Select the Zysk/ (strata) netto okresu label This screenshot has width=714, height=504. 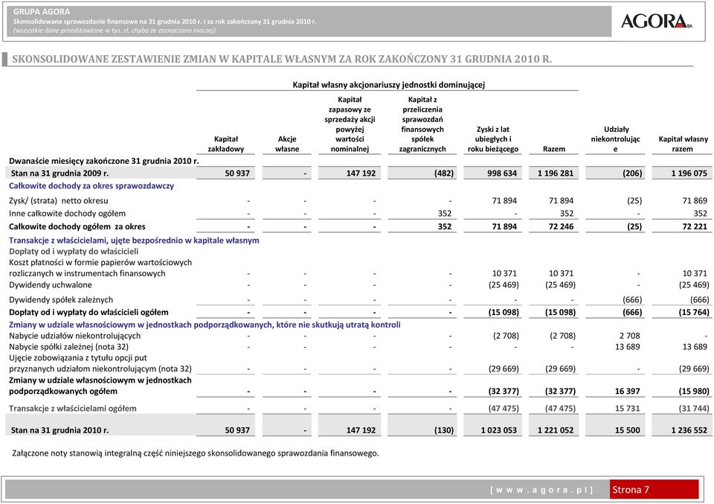59,200
